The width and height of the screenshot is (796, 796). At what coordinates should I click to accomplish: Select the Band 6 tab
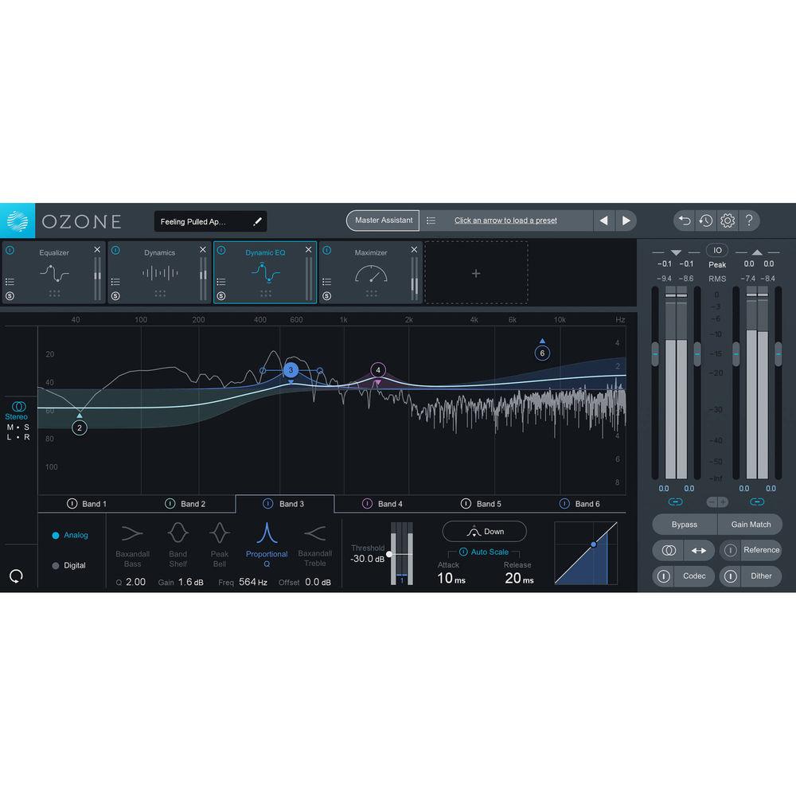(583, 503)
